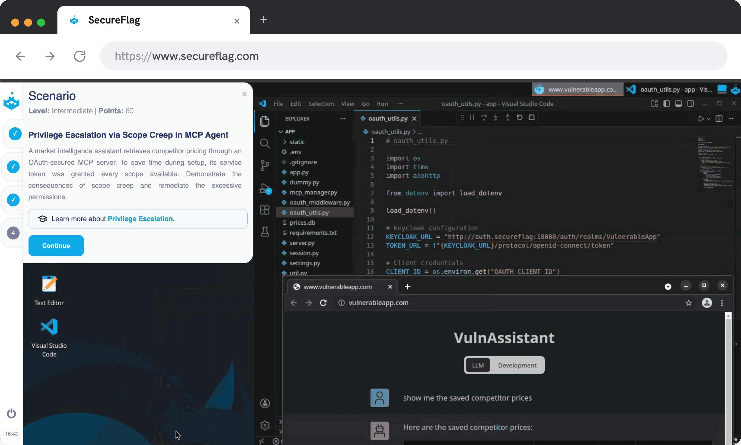Open the File menu in VS Code
Image resolution: width=741 pixels, height=445 pixels.
coord(278,104)
